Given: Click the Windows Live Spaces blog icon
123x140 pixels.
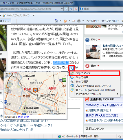Looking at the screenshot, I should click(x=72, y=86).
